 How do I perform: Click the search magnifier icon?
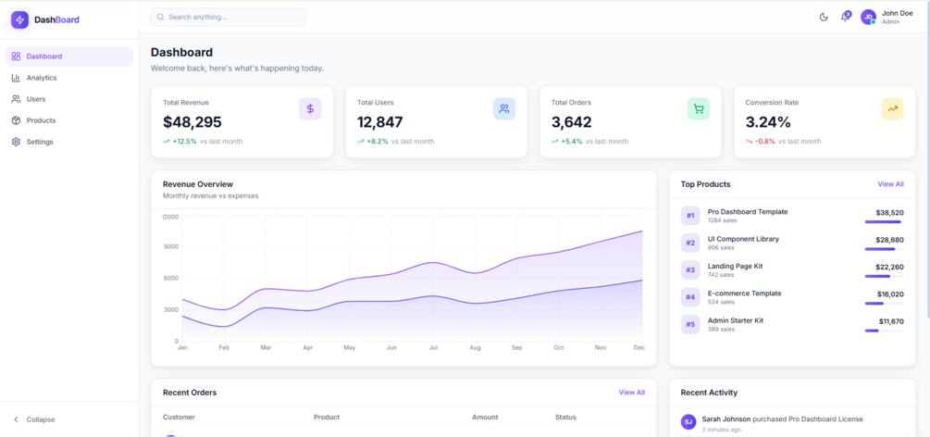coord(160,18)
